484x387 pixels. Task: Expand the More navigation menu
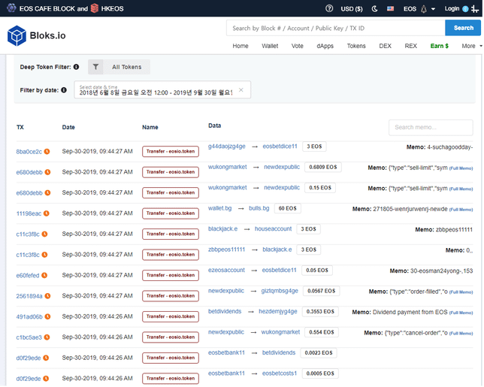coord(470,46)
